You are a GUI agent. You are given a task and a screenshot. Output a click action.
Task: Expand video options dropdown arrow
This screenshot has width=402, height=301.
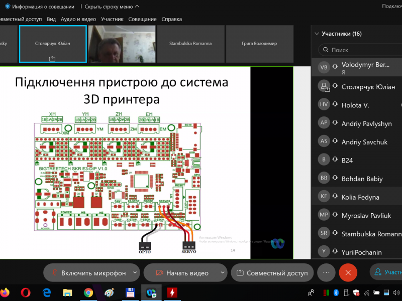point(222,273)
